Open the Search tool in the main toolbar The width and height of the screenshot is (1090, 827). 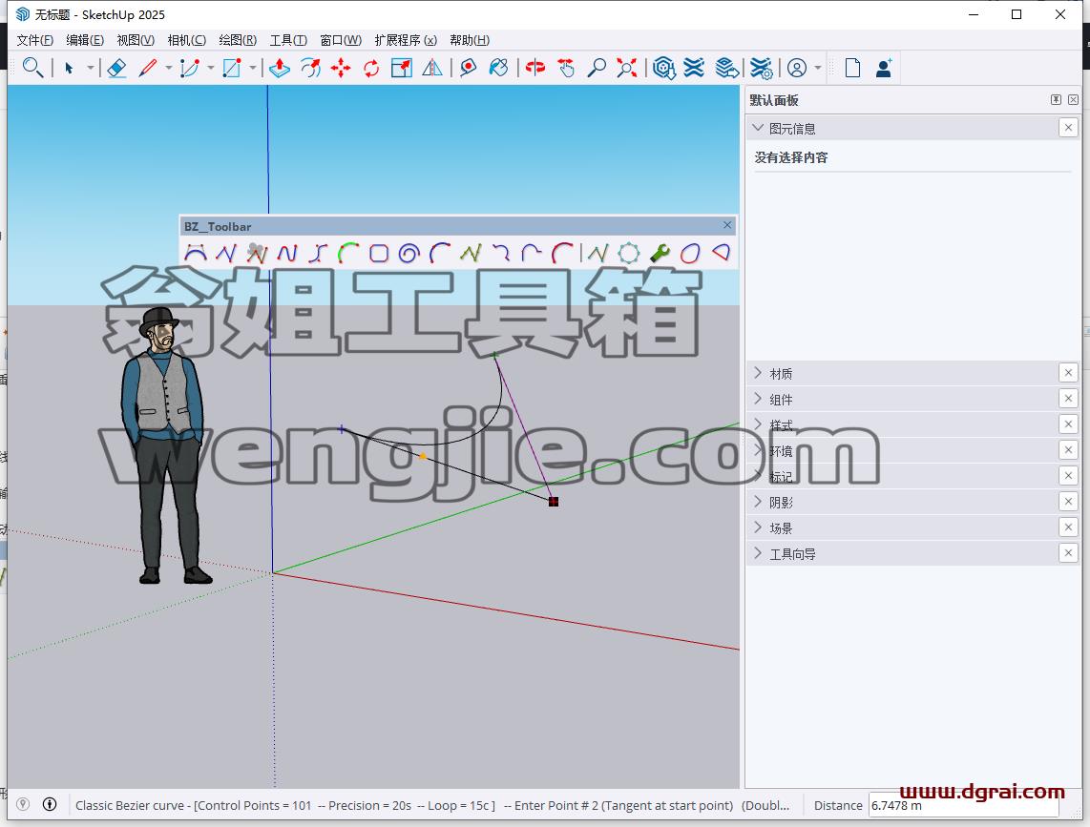click(32, 68)
